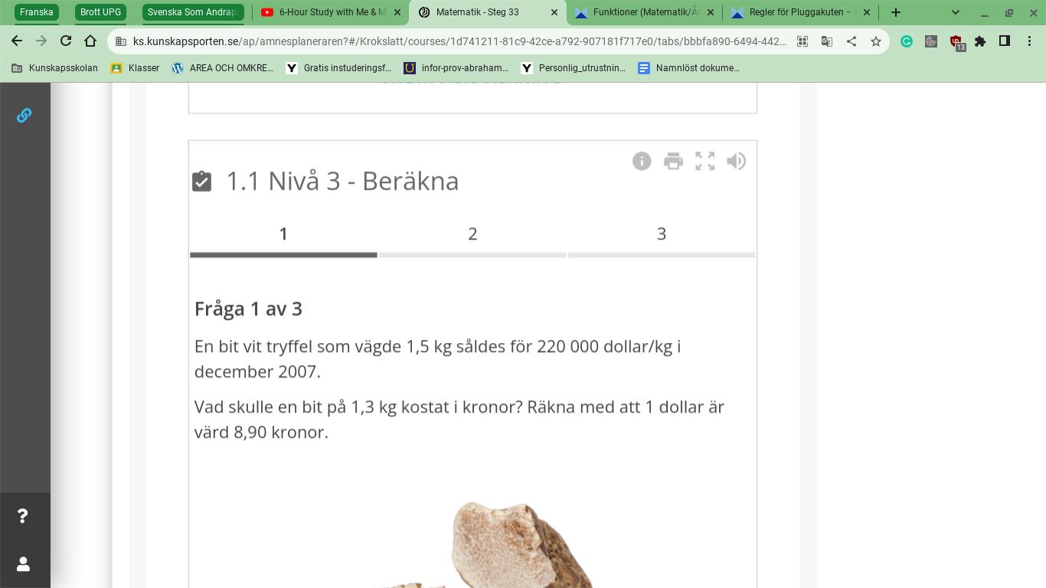The image size is (1046, 588).
Task: Click the clipboard check icon beside title
Action: [201, 181]
